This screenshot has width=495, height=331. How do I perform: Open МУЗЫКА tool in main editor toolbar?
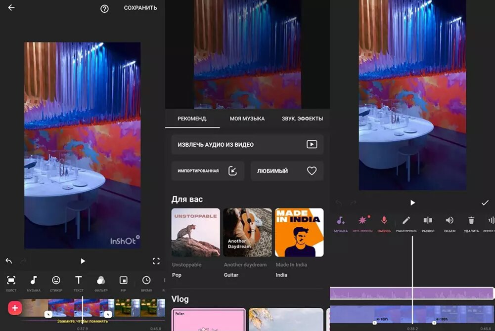34,283
